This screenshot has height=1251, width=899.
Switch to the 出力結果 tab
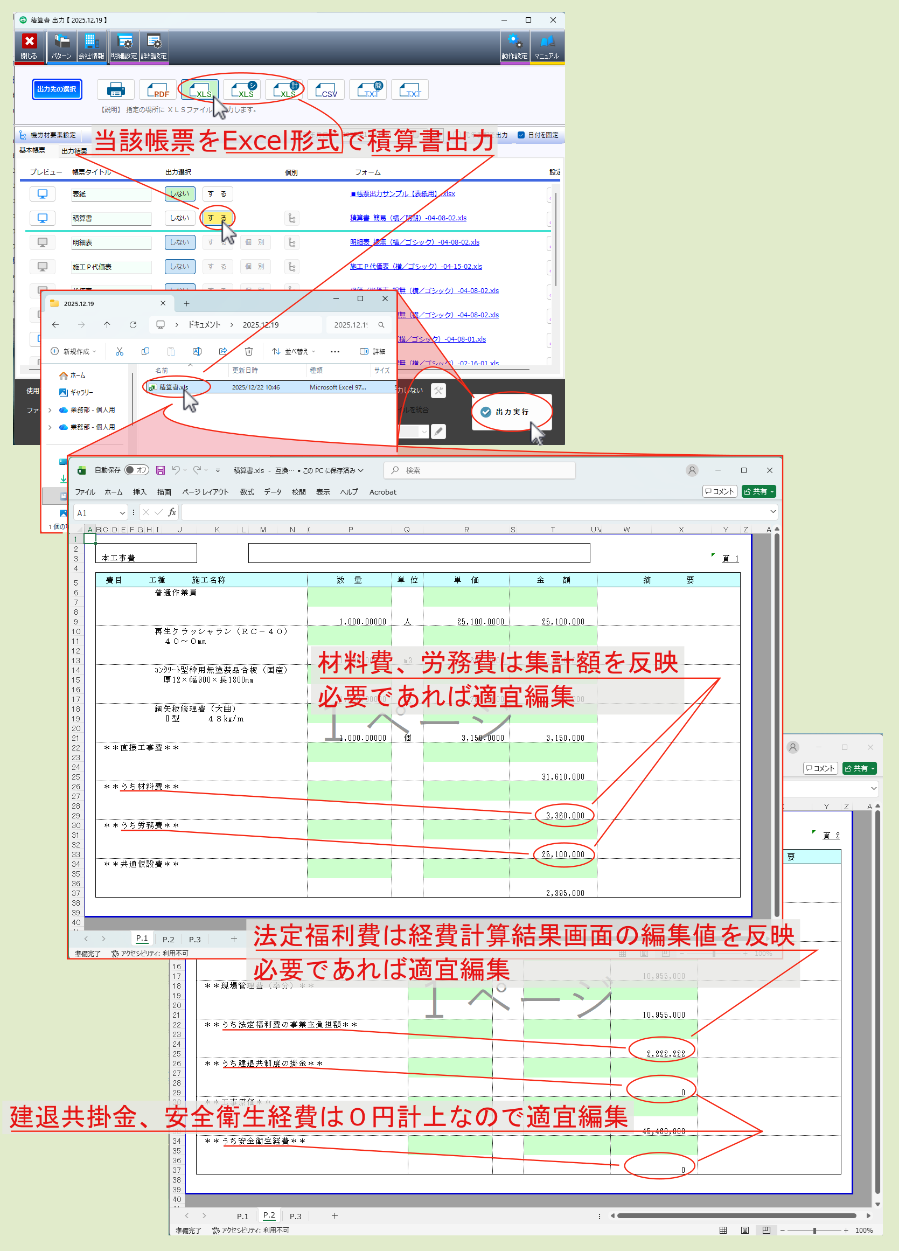tap(74, 151)
